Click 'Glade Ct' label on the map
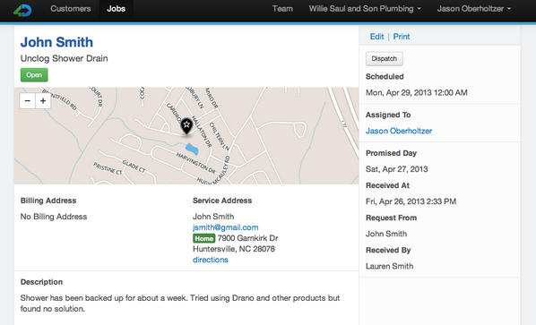 click(134, 167)
